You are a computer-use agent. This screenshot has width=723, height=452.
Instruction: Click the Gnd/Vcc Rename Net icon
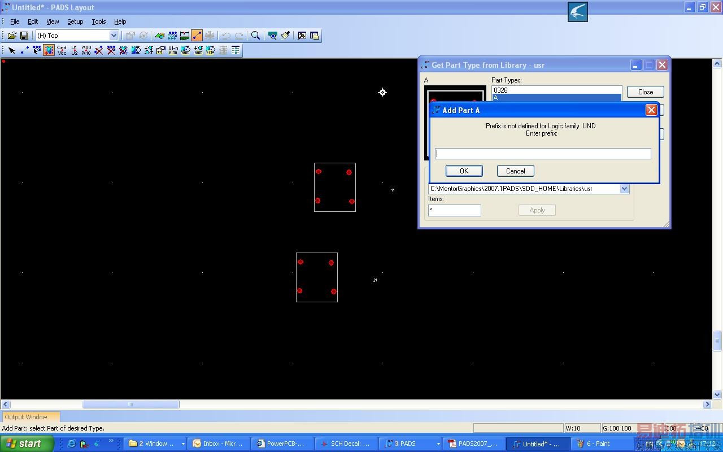click(x=62, y=50)
